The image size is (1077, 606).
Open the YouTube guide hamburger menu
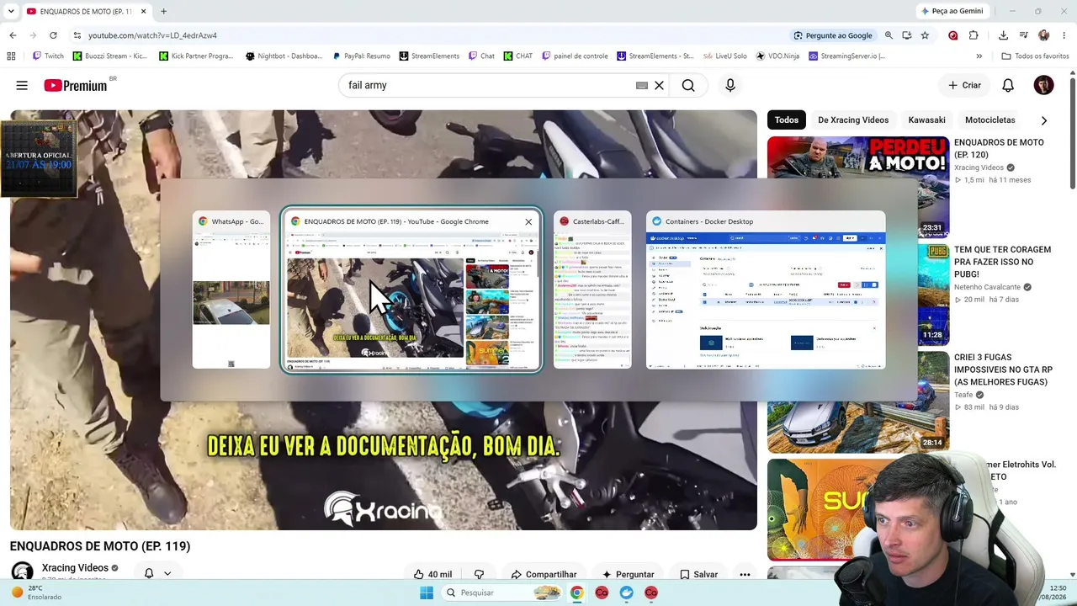(x=22, y=85)
